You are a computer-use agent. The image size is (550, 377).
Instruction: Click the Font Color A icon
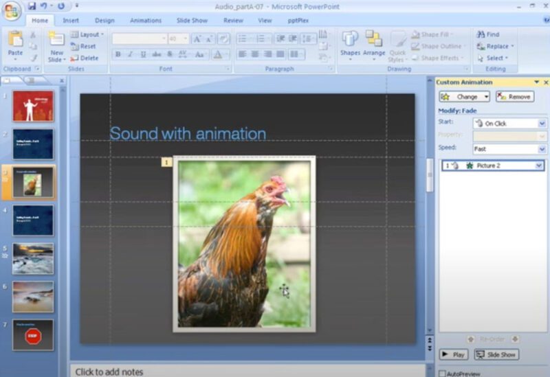pos(217,54)
